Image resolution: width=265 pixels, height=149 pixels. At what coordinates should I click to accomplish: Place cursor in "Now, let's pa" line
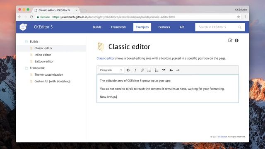coord(108,97)
